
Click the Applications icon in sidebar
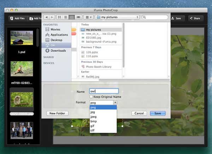coord(47,35)
